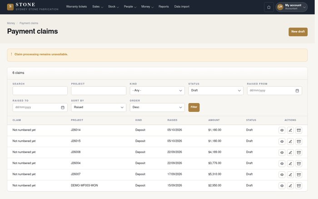Expand the People menu
318x199 pixels.
tap(130, 7)
